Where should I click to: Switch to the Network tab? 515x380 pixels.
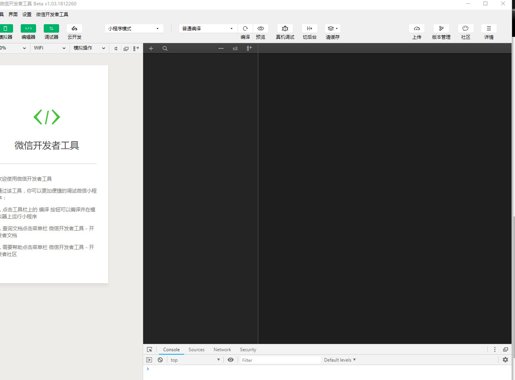222,350
